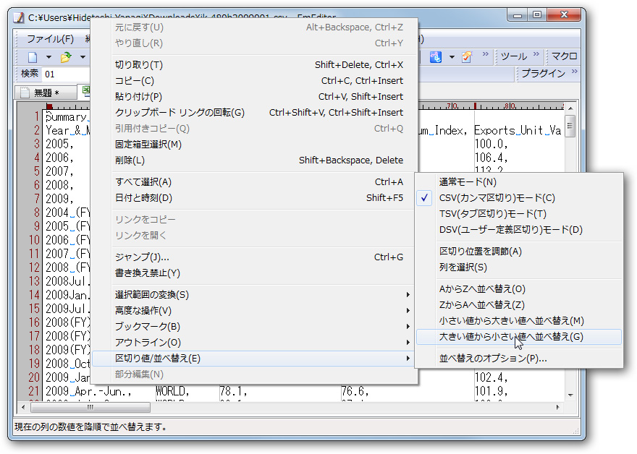This screenshot has width=637, height=454.
Task: Click the vertical scrollbar down arrow
Action: pos(570,395)
